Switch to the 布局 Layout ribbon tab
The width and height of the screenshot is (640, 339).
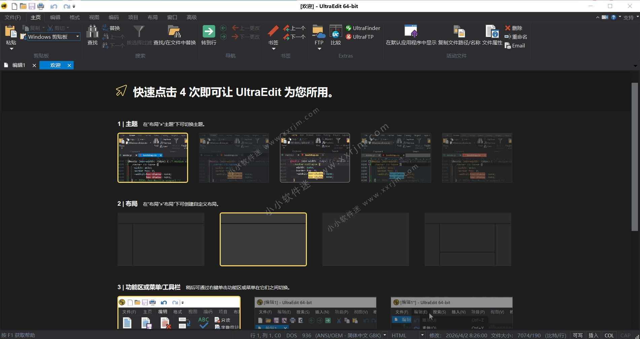(x=153, y=17)
